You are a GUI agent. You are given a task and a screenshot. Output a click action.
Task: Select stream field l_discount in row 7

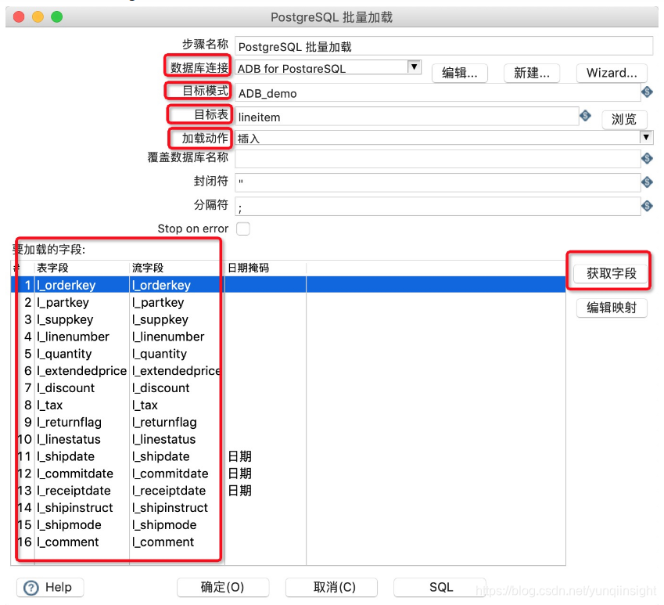pos(161,387)
